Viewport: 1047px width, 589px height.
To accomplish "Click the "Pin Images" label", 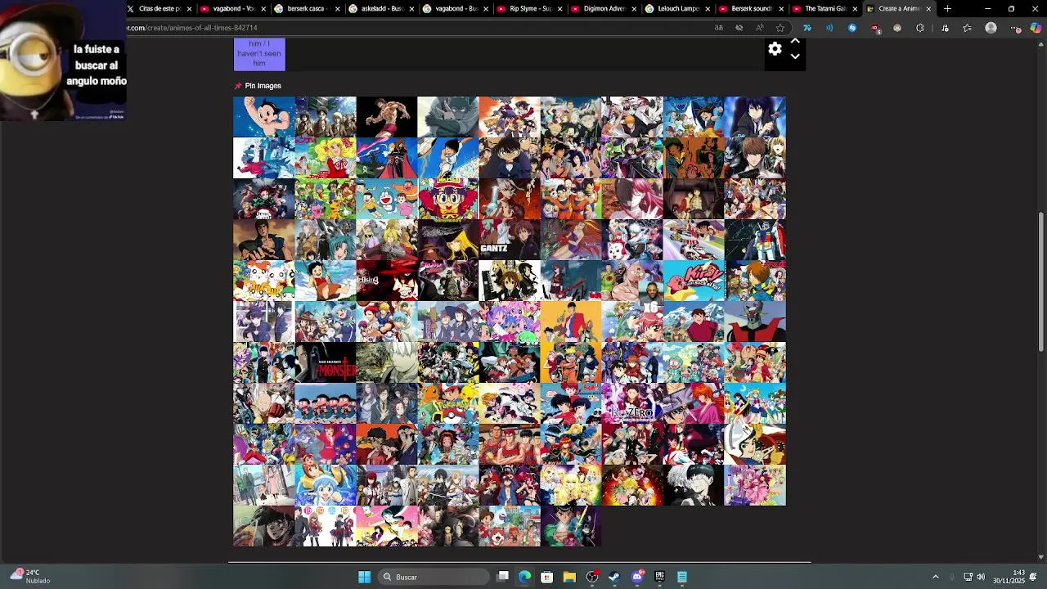I will [263, 86].
